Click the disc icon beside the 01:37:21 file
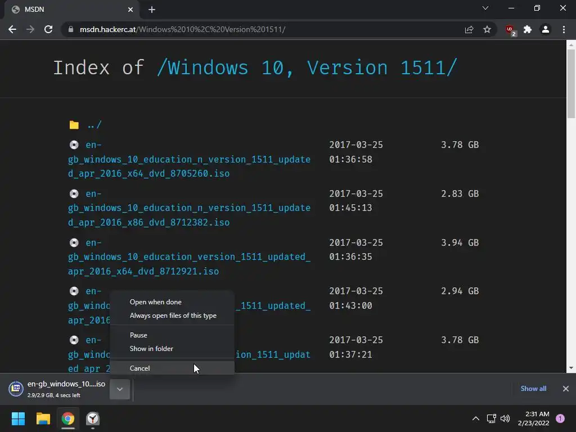Viewport: 576px width, 432px height. coord(74,340)
